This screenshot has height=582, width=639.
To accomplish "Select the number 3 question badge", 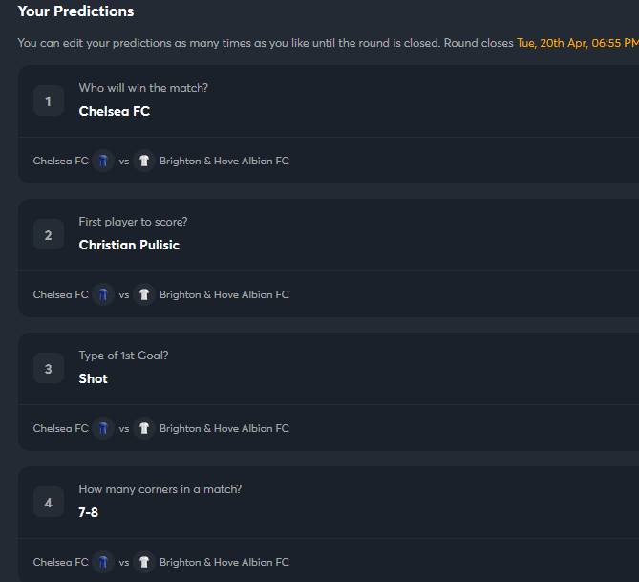I will tap(49, 368).
